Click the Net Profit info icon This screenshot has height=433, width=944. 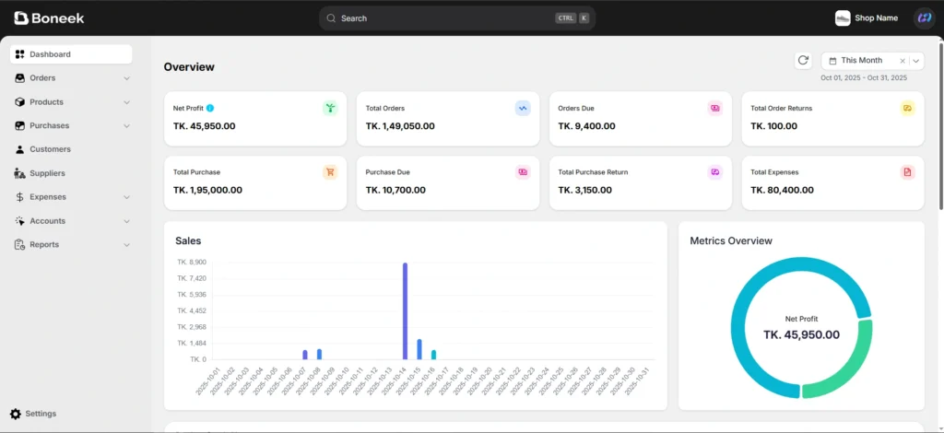[210, 108]
